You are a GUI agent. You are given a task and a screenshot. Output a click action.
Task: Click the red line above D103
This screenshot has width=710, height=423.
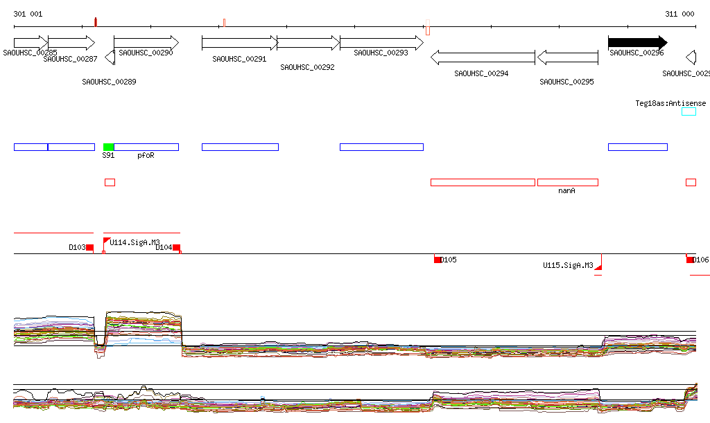[54, 233]
